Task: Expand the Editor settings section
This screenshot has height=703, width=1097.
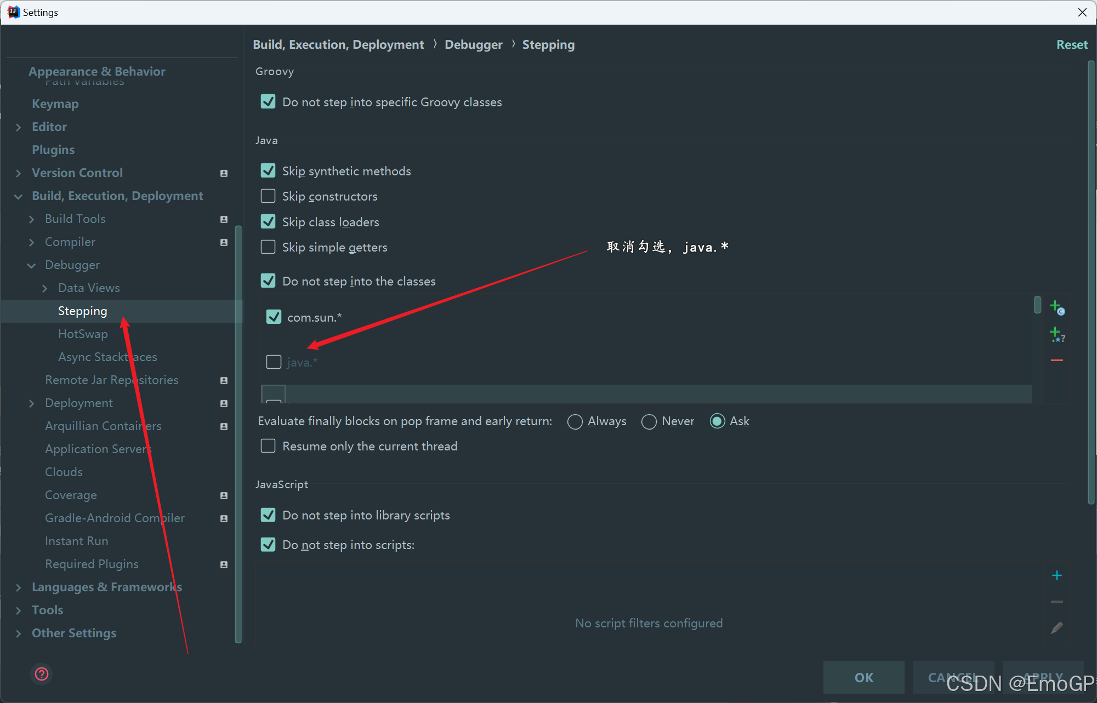Action: [19, 127]
